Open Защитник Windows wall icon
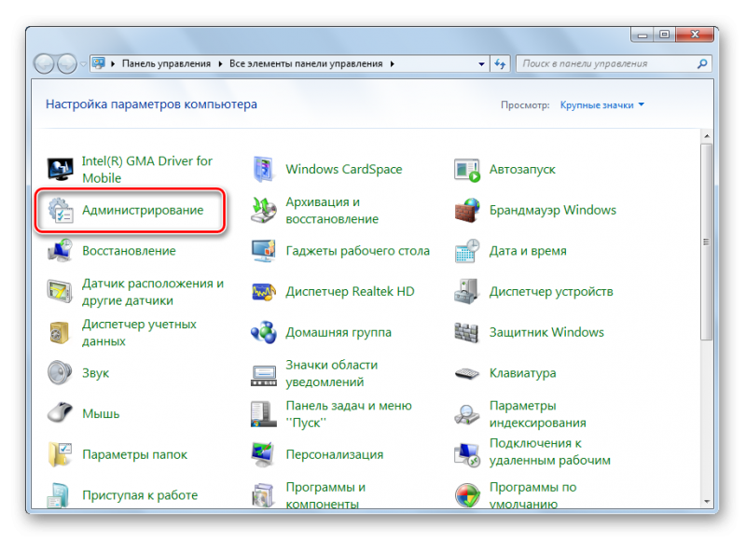746x541 pixels. [x=466, y=332]
